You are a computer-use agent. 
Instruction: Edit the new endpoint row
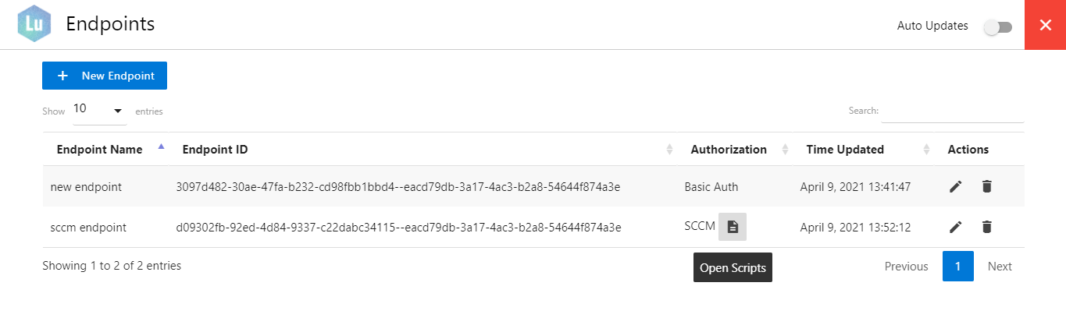955,186
